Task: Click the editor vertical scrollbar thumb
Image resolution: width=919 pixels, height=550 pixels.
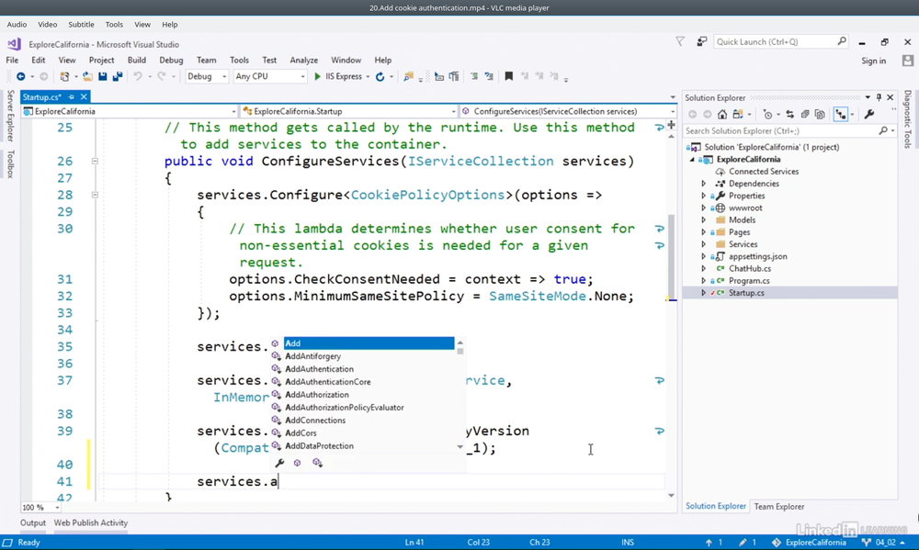Action: click(x=671, y=258)
